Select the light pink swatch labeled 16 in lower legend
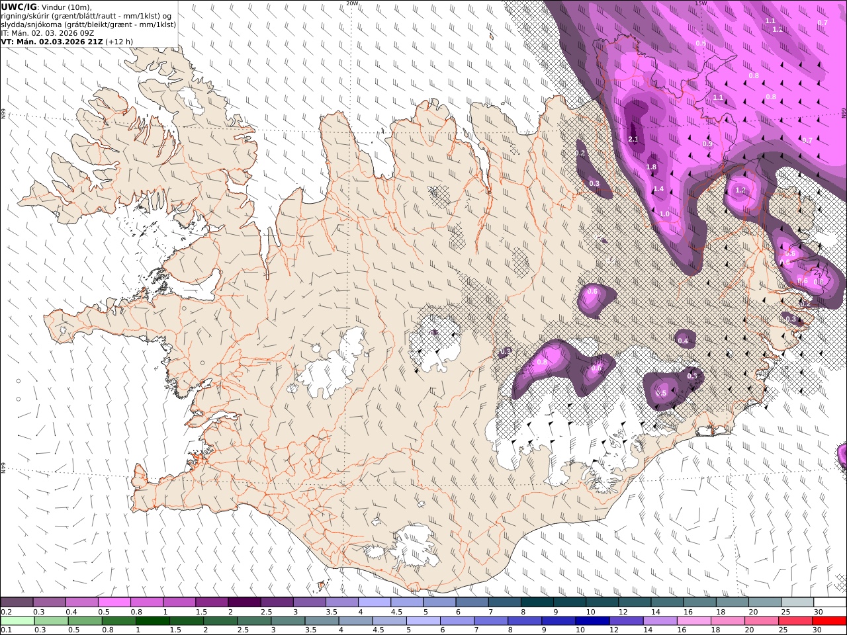Viewport: 847px width, 635px height. click(x=694, y=621)
